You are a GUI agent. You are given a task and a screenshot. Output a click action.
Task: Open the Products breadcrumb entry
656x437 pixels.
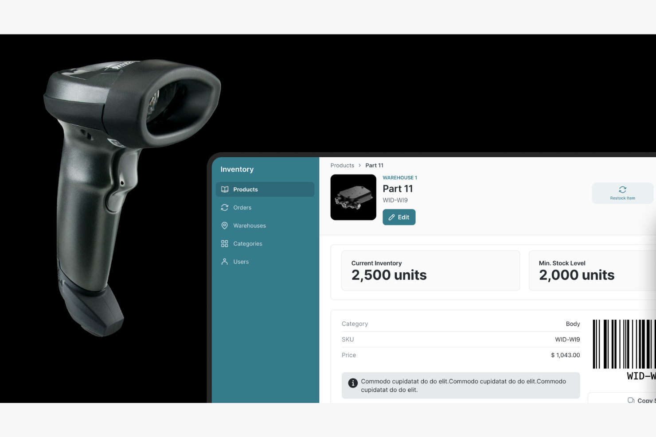click(x=342, y=165)
